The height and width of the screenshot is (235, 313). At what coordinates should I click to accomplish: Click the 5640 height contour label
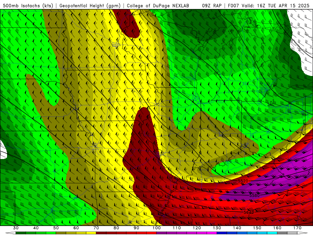[248, 212]
